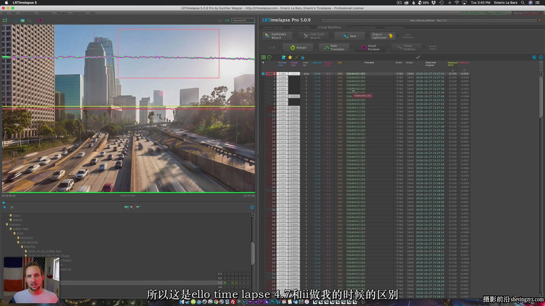Click the Drag to Lightroom button
The height and width of the screenshot is (306, 545).
383,36
